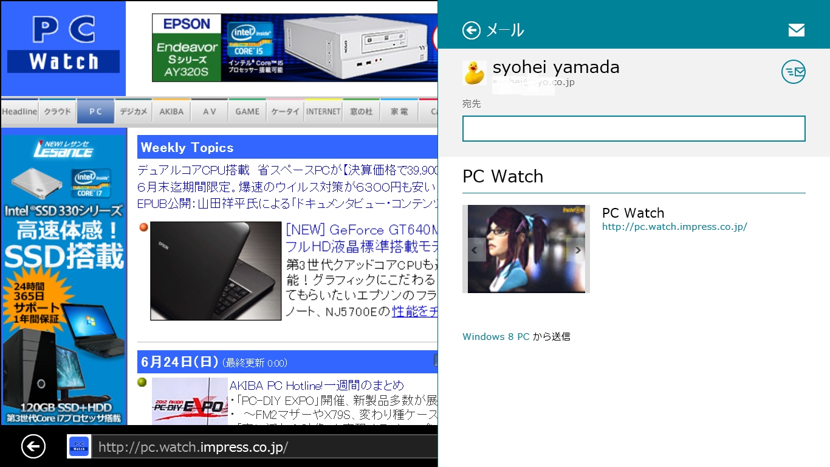Focus the 宛先 recipient input field
Viewport: 830px width, 467px height.
(x=634, y=128)
